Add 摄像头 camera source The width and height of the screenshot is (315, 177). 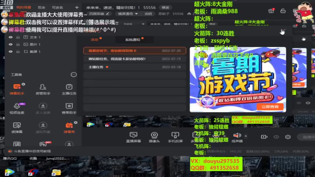(x=154, y=137)
